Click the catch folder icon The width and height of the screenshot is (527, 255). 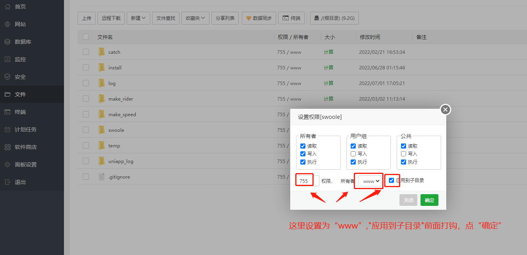[x=102, y=52]
